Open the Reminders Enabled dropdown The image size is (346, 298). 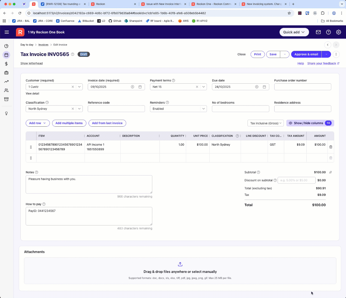click(x=178, y=109)
